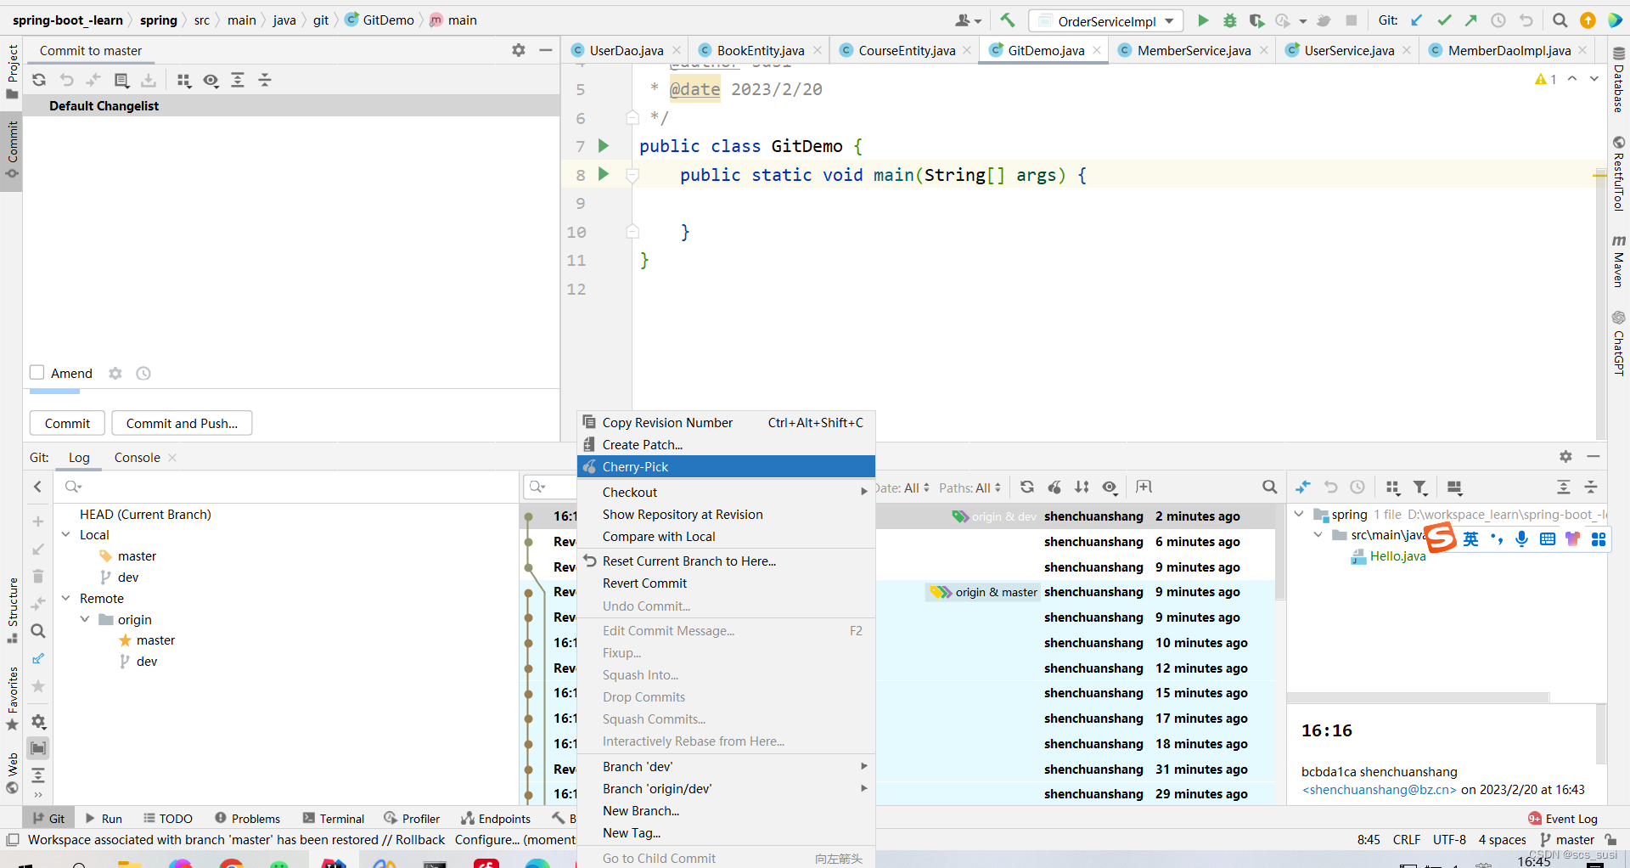Screen dimensions: 1630x868
Task: Expand all changes in Commit panel
Action: [238, 80]
